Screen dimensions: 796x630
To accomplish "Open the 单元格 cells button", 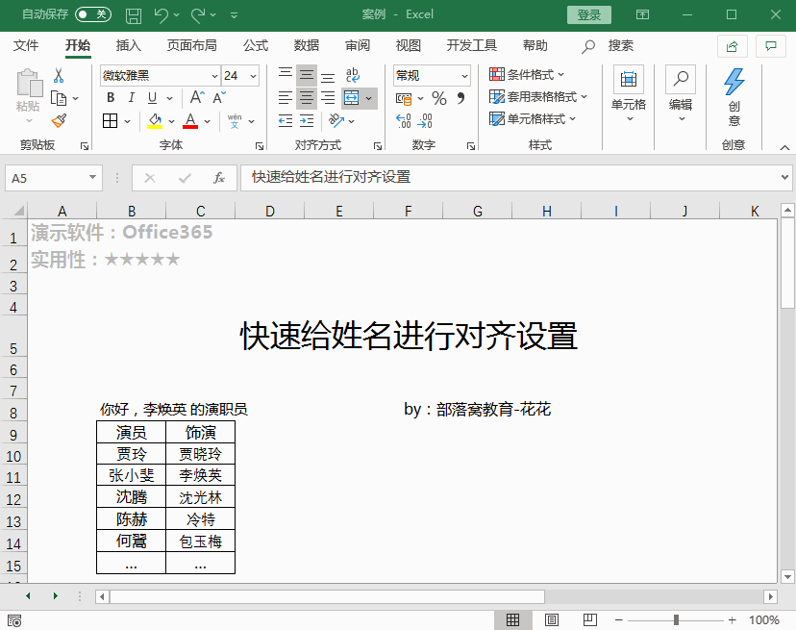I will pyautogui.click(x=629, y=94).
